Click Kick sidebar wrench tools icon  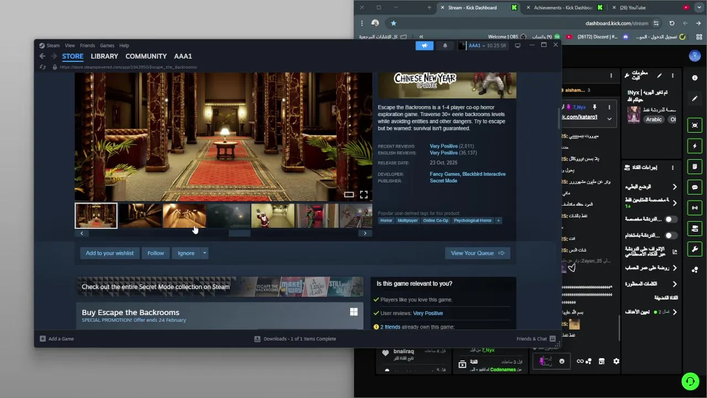click(x=695, y=249)
